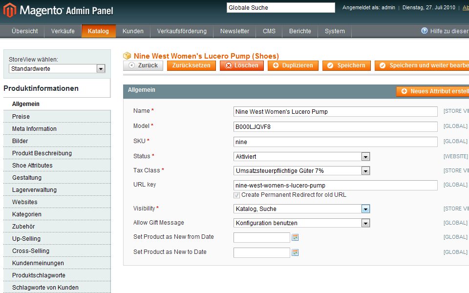Click the URL key input field

point(335,186)
